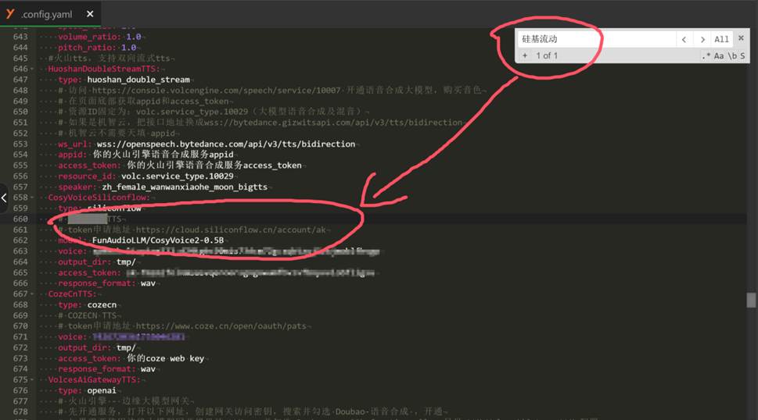This screenshot has height=420, width=758.
Task: Select All matches in find bar
Action: coord(721,39)
